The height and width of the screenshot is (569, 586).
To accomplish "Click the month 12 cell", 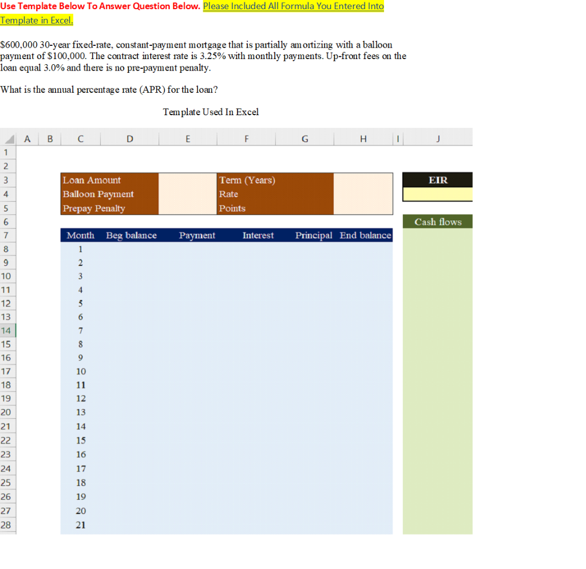I will [80, 398].
